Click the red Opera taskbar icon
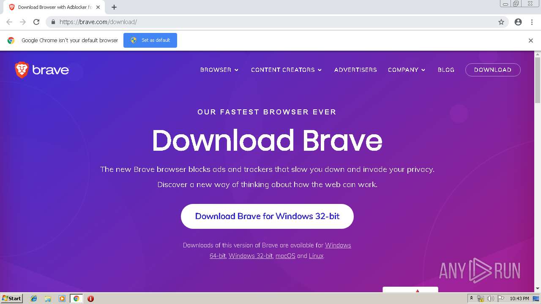This screenshot has width=541, height=304. coord(90,299)
